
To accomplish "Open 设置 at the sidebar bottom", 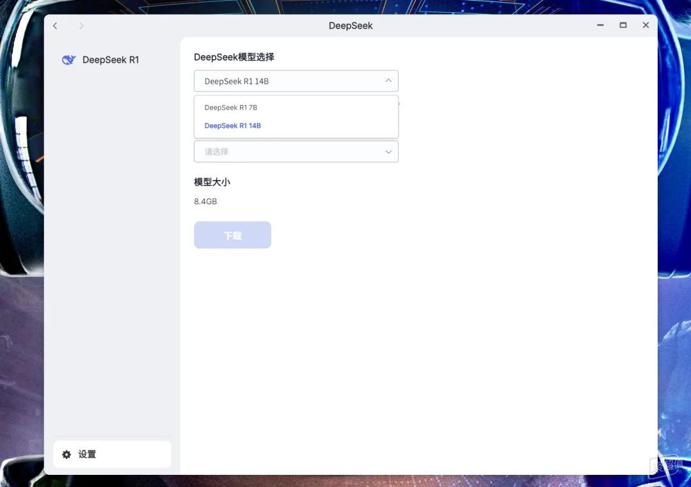I will pos(112,454).
